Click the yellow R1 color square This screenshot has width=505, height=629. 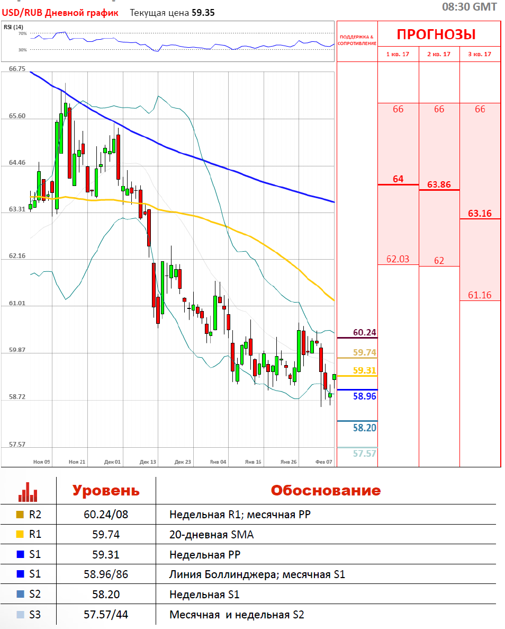click(x=20, y=535)
